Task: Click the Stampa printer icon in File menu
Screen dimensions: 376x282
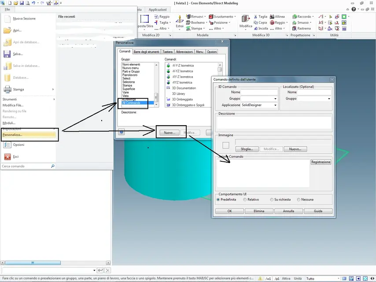Action: 7,89
